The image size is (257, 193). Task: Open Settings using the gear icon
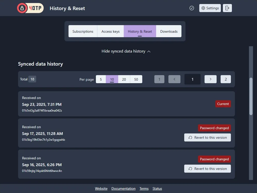pos(210,8)
